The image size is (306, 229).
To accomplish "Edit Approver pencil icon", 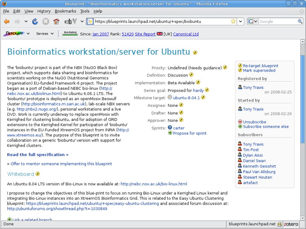I will tap(181, 120).
